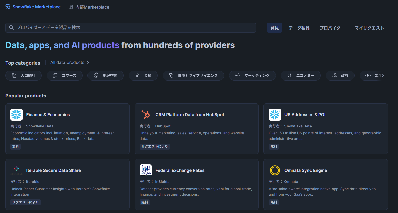Expand All data products chevron

click(x=88, y=62)
